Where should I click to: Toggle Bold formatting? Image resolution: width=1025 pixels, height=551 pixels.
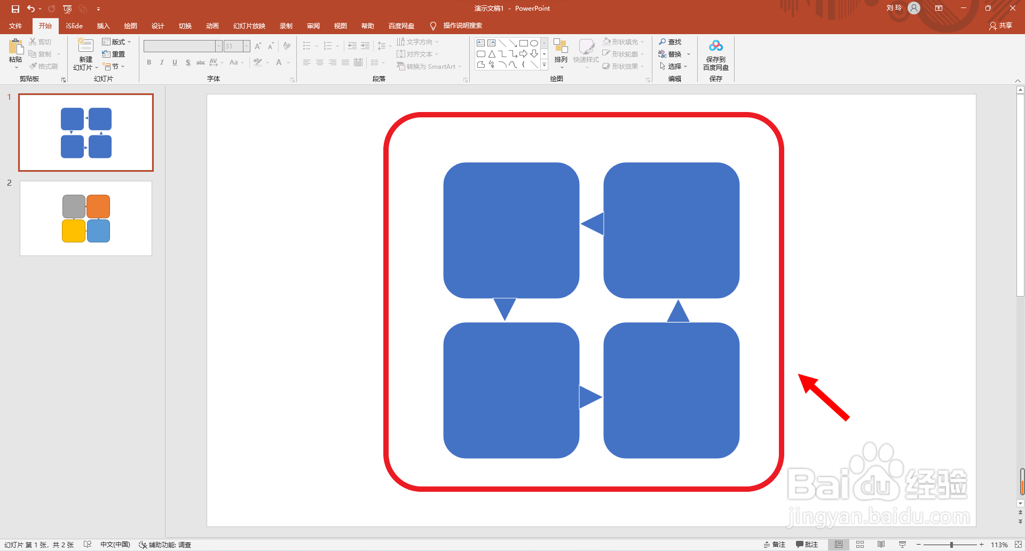[149, 62]
